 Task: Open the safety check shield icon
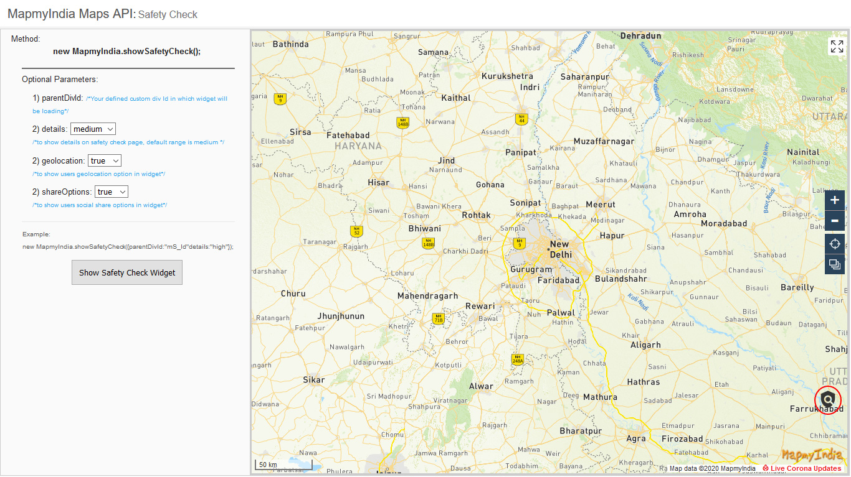(x=828, y=399)
